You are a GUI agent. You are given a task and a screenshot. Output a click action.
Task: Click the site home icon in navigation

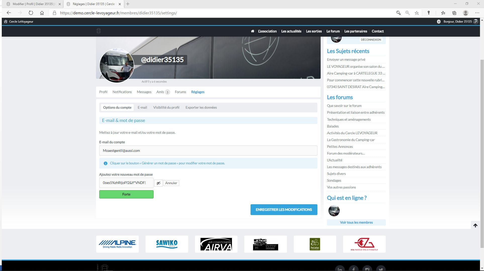252,31
